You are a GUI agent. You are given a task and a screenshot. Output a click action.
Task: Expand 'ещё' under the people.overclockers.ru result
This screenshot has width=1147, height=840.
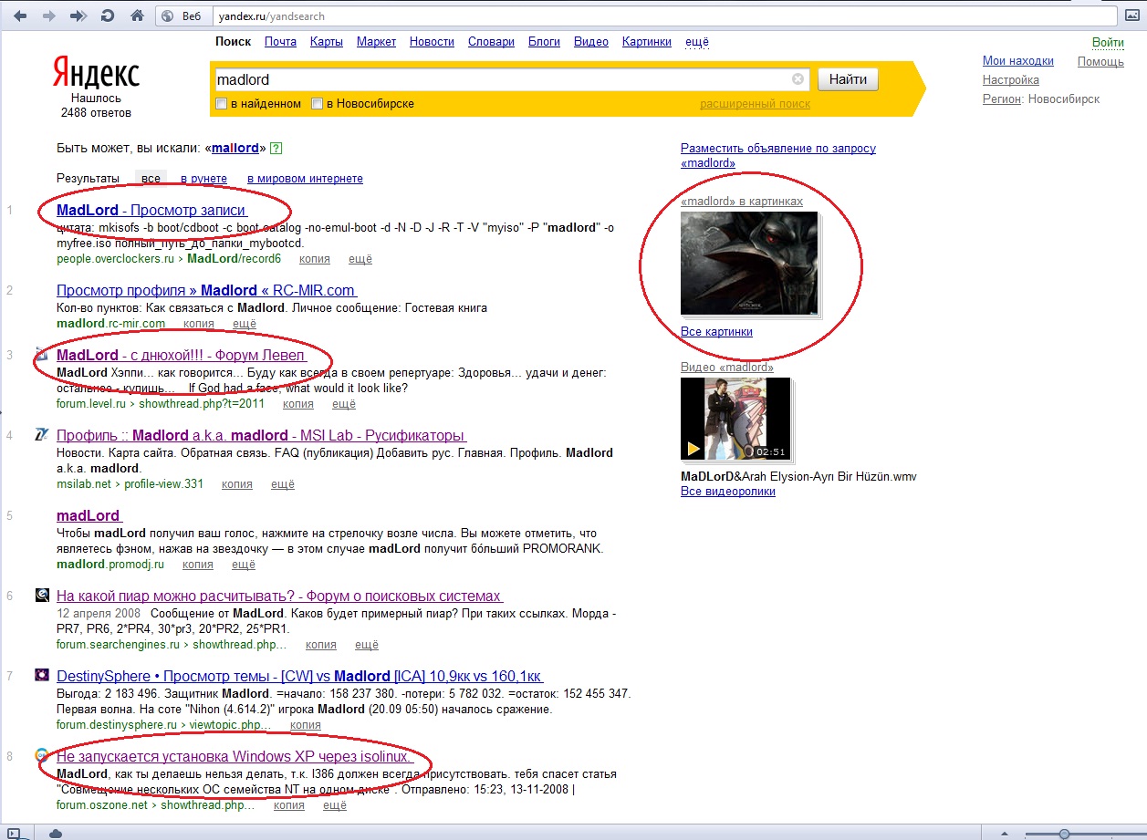click(x=360, y=259)
